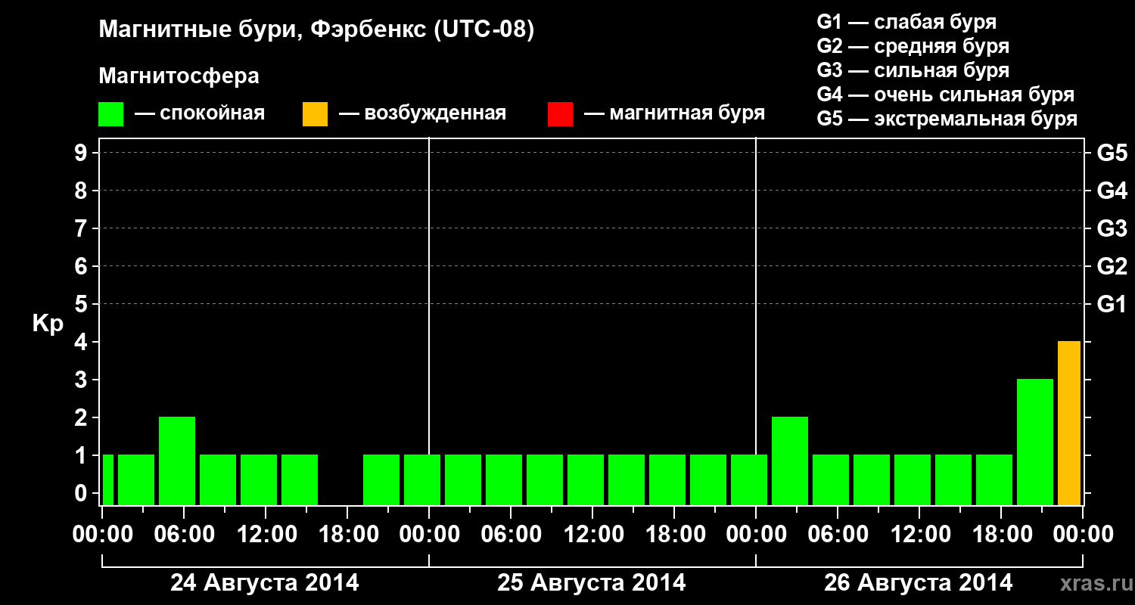1135x605 pixels.
Task: Click 'G1 — слабая буря' legend line
Action: 906,22
